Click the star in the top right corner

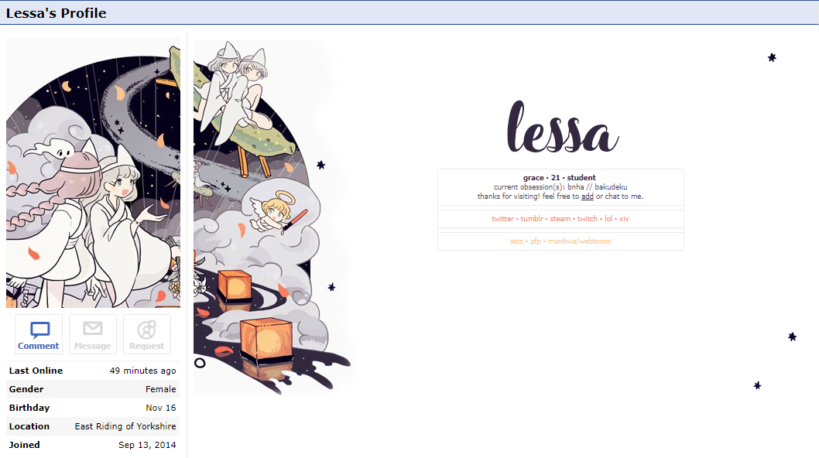tap(772, 57)
